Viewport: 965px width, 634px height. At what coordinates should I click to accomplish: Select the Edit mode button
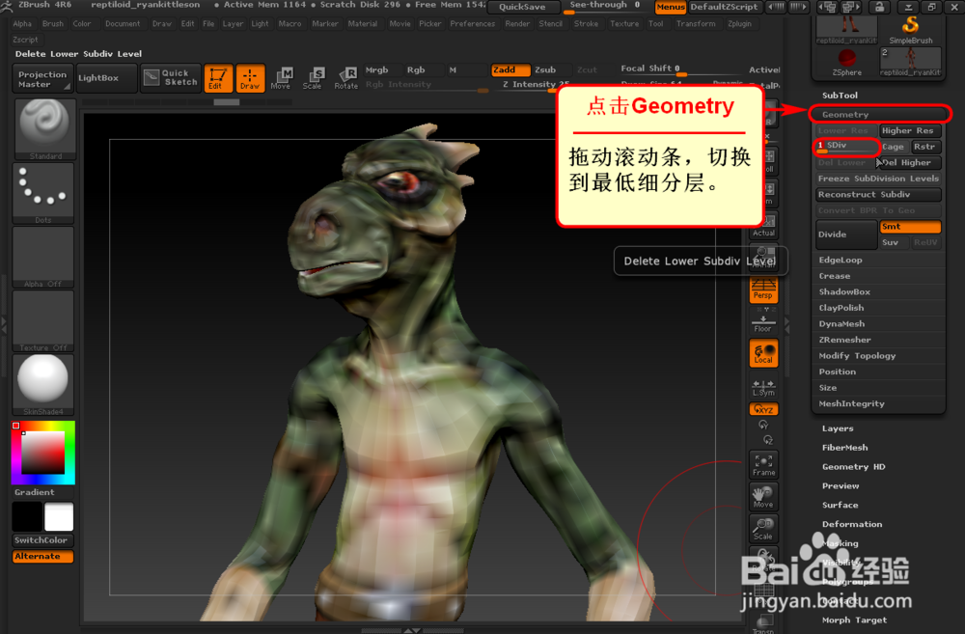218,78
